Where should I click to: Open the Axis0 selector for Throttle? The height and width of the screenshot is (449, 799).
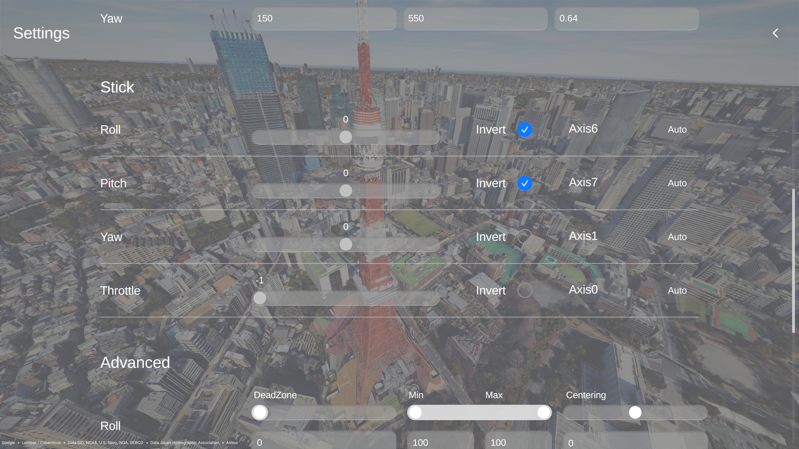582,290
